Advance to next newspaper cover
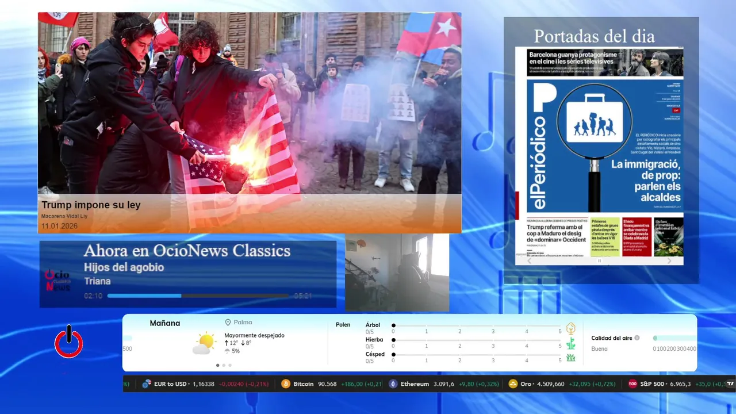The height and width of the screenshot is (414, 736). (x=669, y=261)
